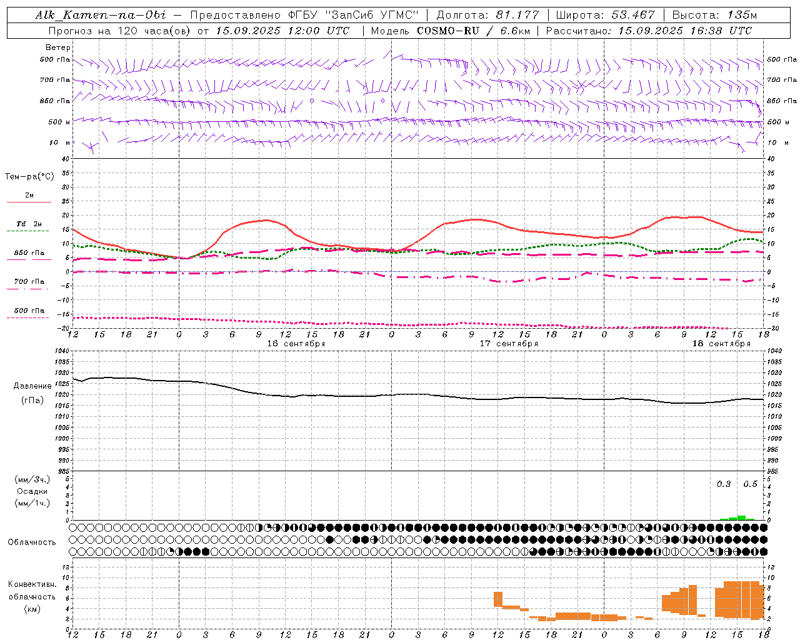The width and height of the screenshot is (800, 640).
Task: Click the green precipitation bars in Осадки panel
Action: (x=737, y=517)
